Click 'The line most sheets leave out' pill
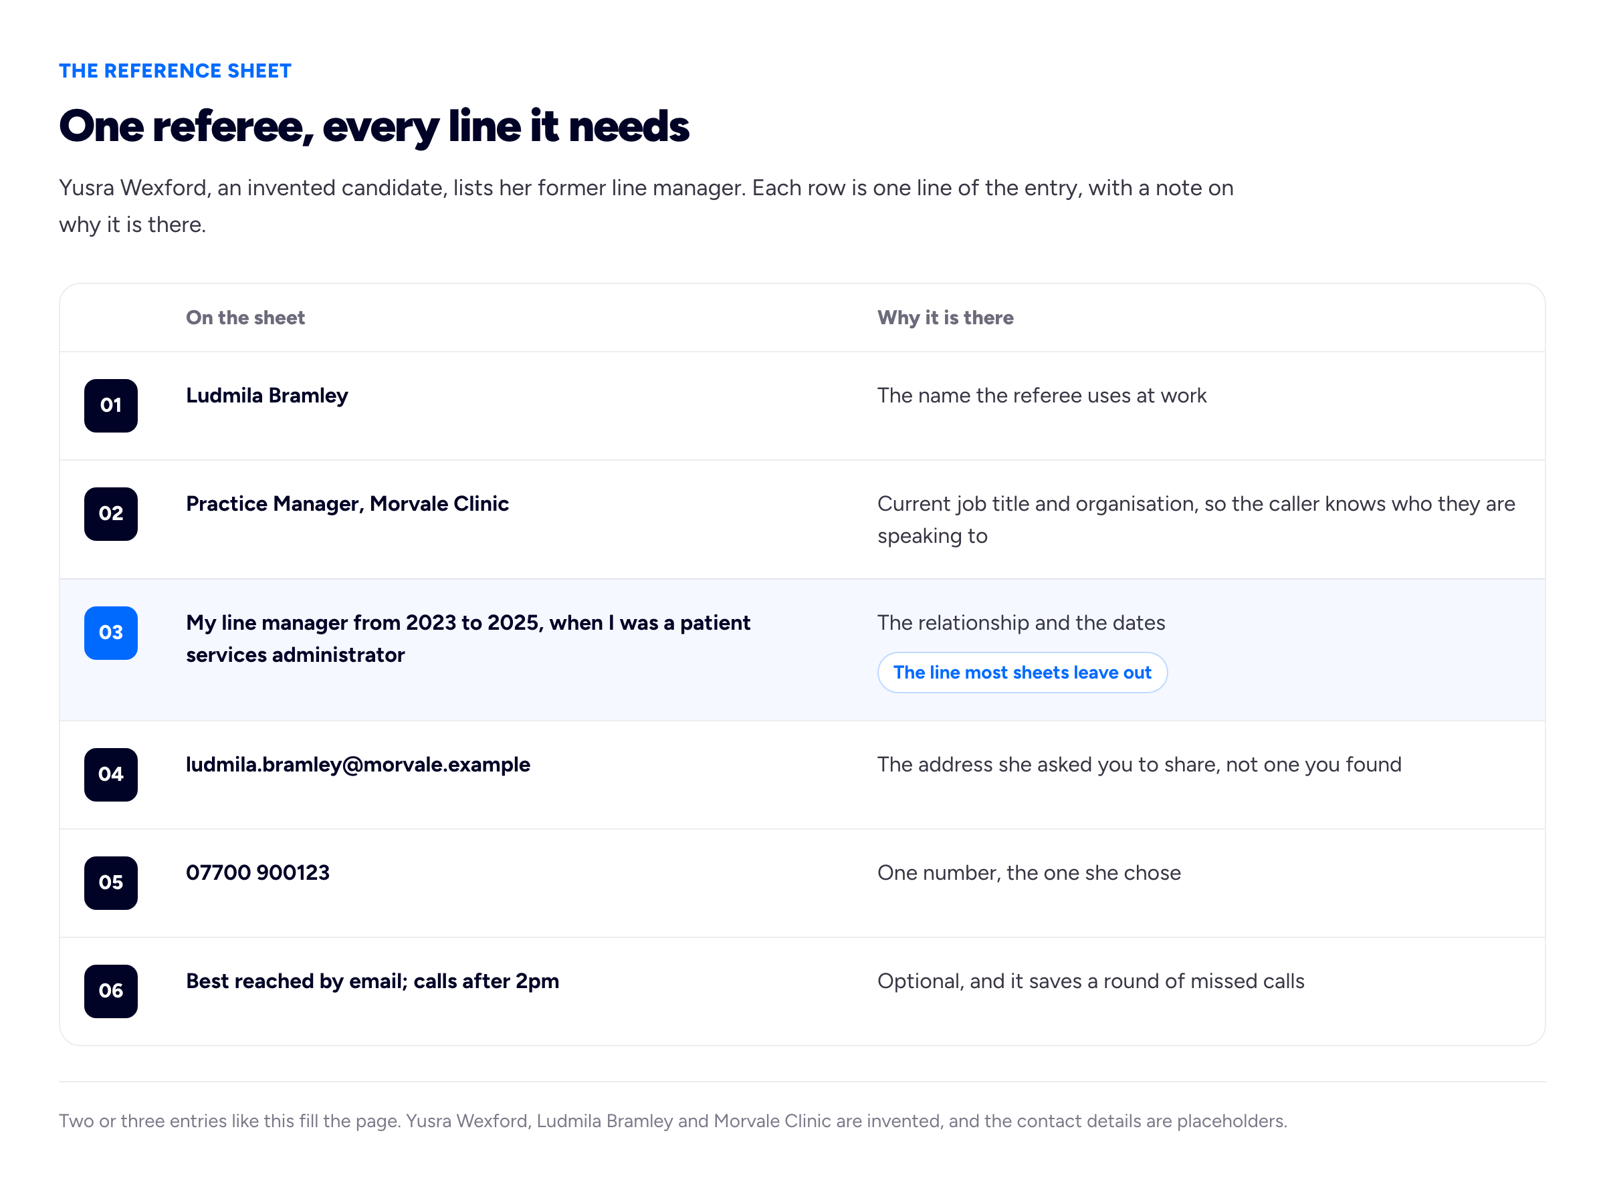This screenshot has width=1605, height=1190. click(1023, 672)
